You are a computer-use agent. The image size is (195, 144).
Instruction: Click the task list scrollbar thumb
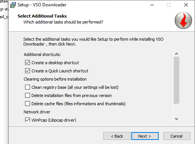pos(176,80)
